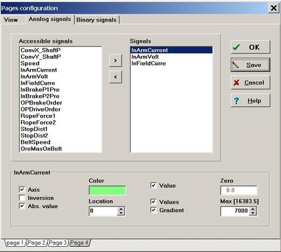This screenshot has height=252, width=281.
Task: Click the green checkmark OK button
Action: click(x=250, y=47)
